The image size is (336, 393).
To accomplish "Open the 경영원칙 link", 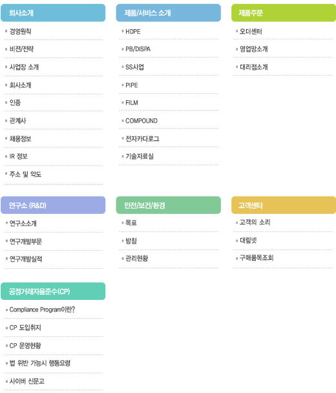I will (x=20, y=31).
